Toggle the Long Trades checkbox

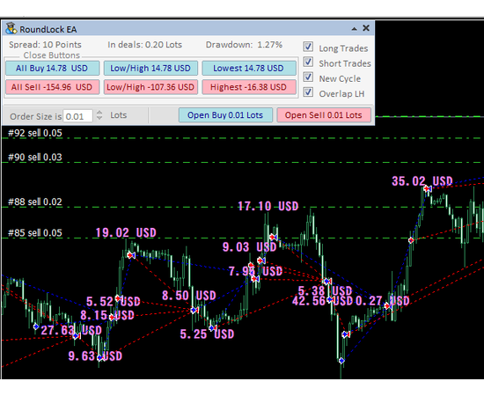308,47
